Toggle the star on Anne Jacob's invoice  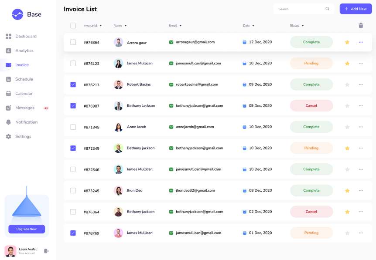point(347,127)
